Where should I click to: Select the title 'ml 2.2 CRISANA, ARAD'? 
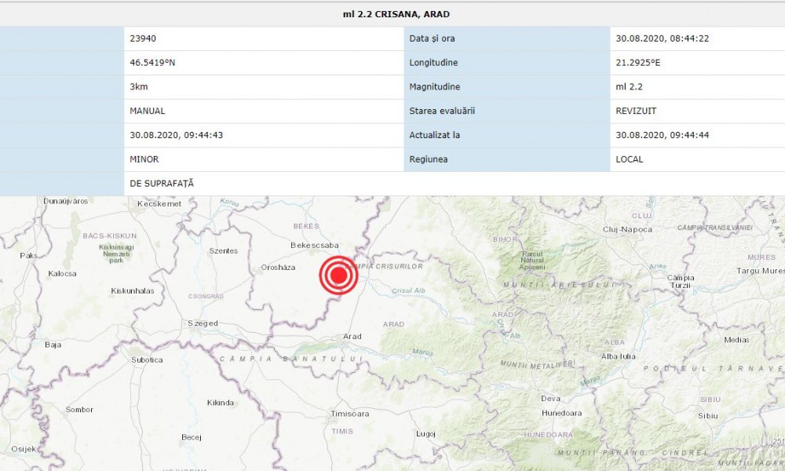coord(396,14)
